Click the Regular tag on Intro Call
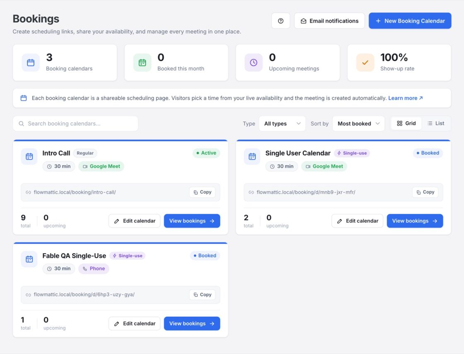This screenshot has width=464, height=354. [x=85, y=153]
